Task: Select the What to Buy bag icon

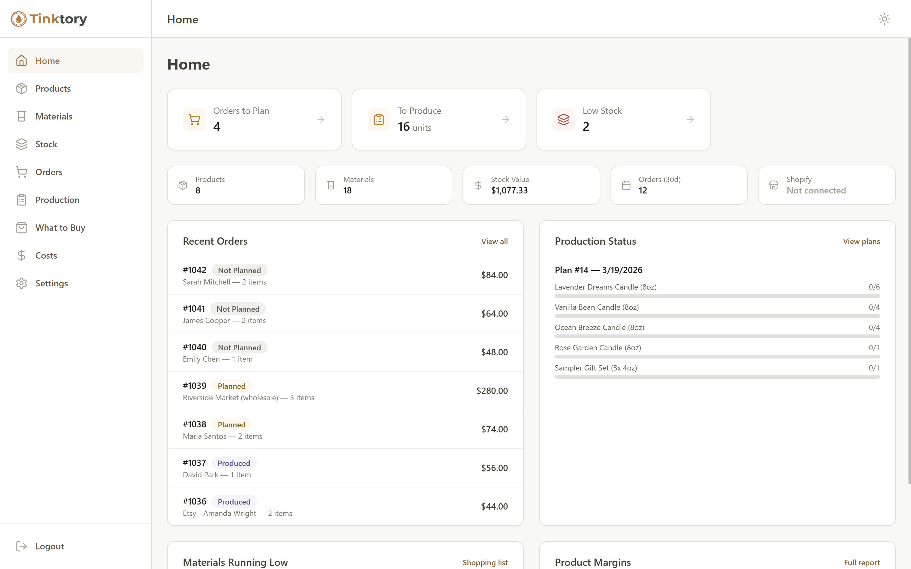Action: (22, 227)
